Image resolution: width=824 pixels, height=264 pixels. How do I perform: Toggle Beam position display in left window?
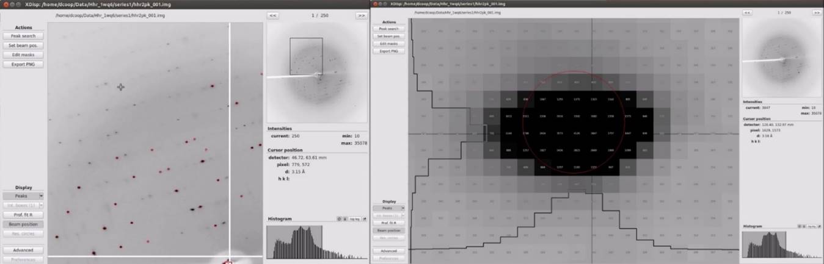pyautogui.click(x=23, y=224)
